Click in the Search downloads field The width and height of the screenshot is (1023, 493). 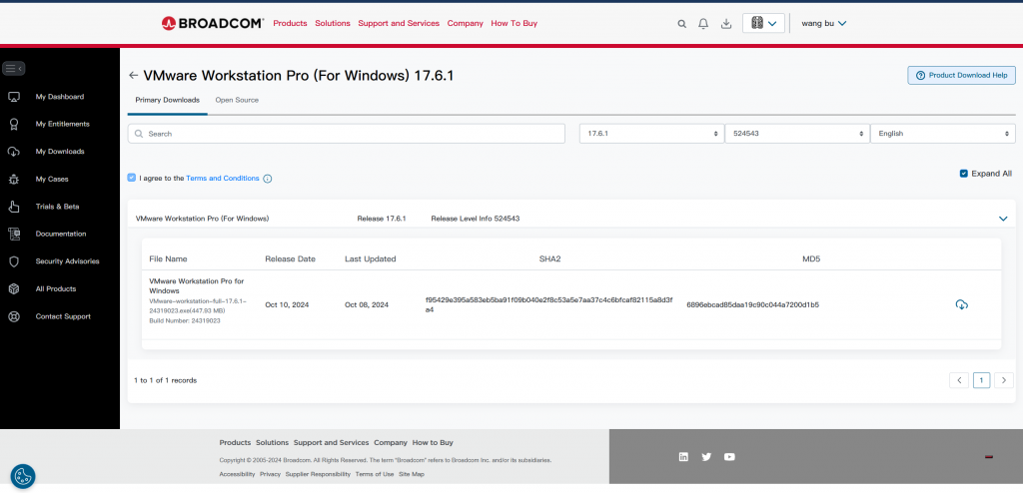pyautogui.click(x=347, y=134)
